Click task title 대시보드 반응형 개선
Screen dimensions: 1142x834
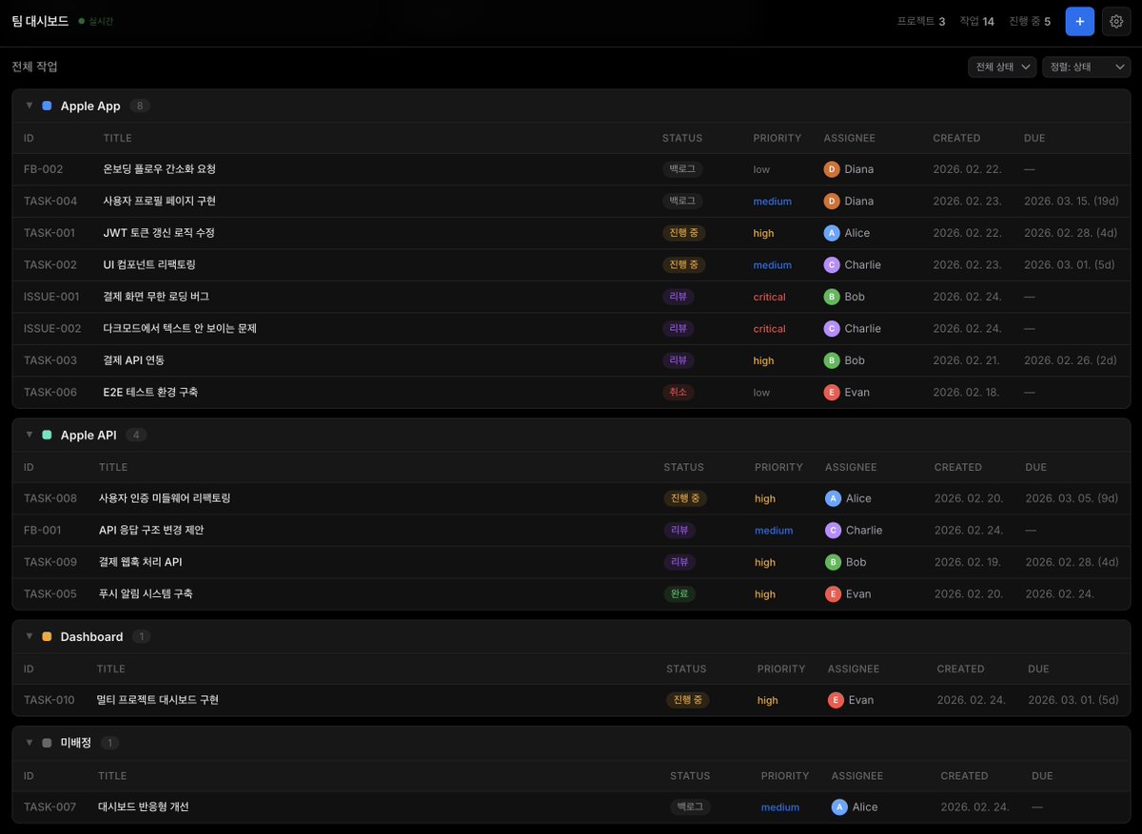point(144,806)
